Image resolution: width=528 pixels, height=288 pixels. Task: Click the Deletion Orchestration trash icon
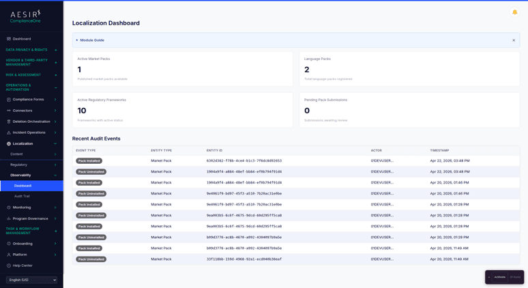tap(9, 121)
